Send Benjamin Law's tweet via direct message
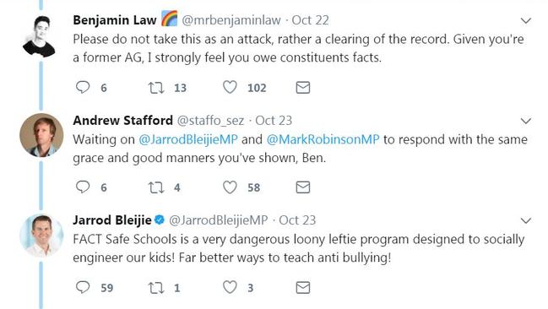The image size is (548, 309). (302, 88)
